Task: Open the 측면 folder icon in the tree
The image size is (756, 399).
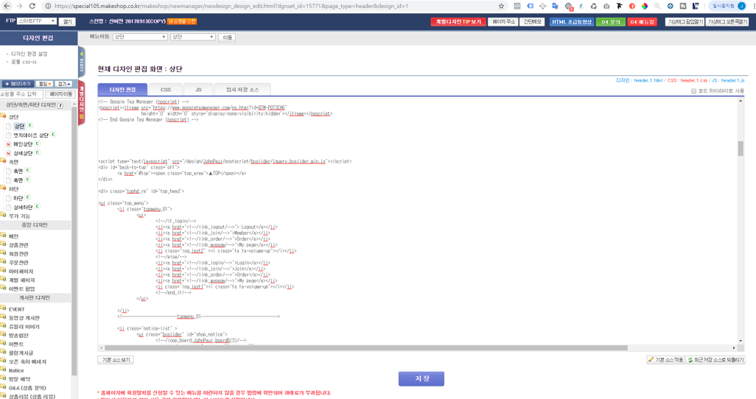Action: pos(4,161)
